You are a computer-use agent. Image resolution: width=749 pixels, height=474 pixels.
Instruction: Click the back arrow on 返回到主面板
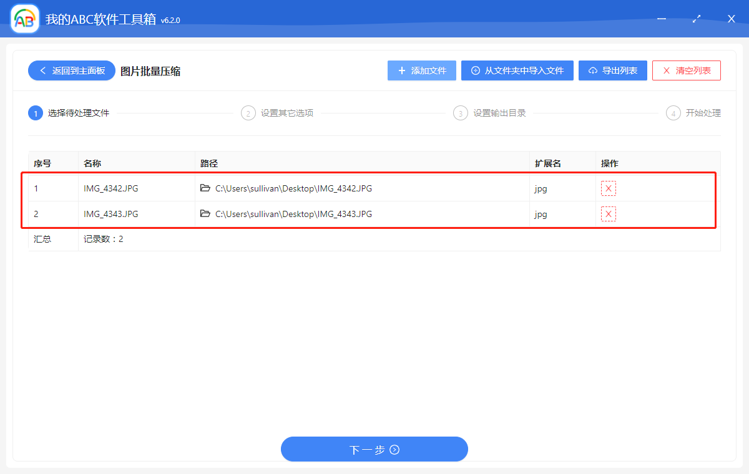42,70
